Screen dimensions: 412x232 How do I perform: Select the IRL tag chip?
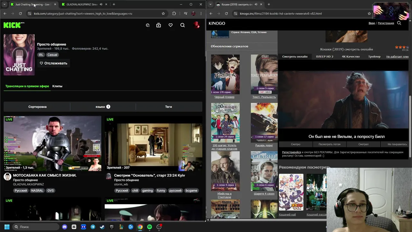(41, 55)
